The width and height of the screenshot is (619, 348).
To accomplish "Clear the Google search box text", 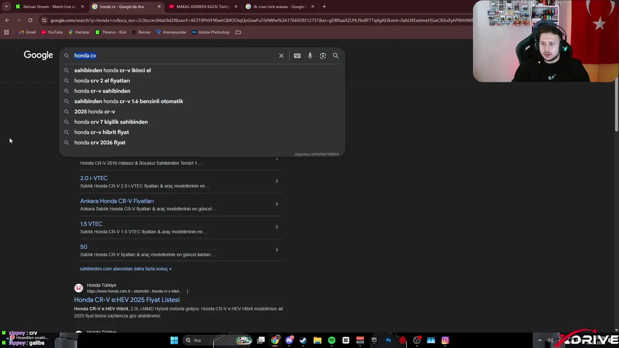I will (281, 56).
